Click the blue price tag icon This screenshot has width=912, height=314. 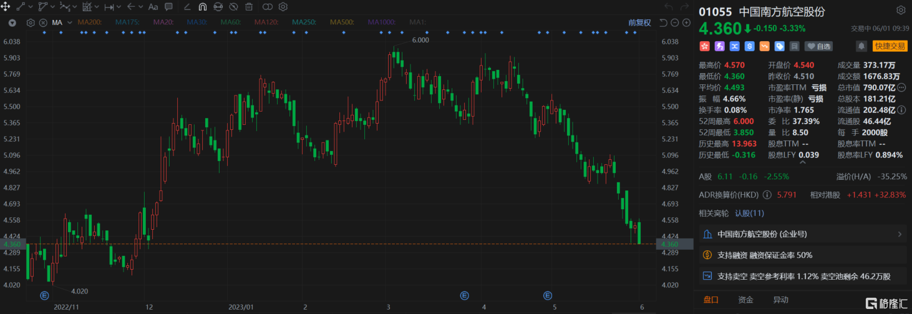(x=779, y=46)
